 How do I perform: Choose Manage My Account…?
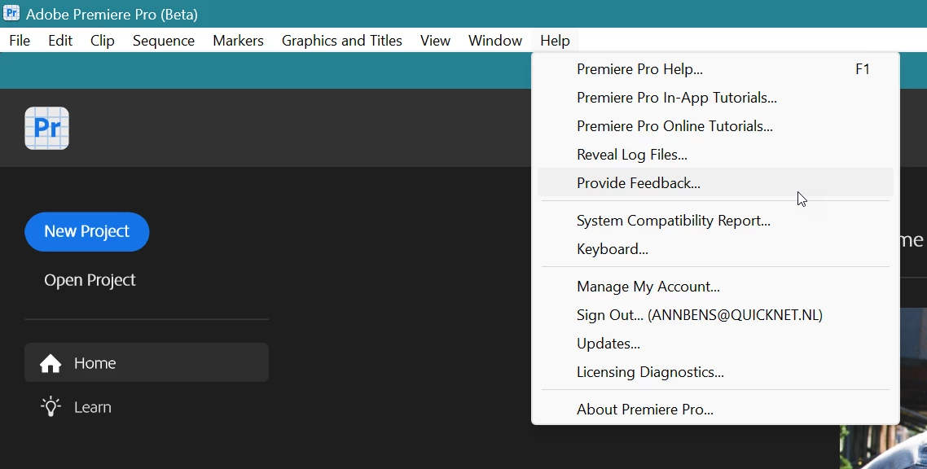[x=715, y=287]
